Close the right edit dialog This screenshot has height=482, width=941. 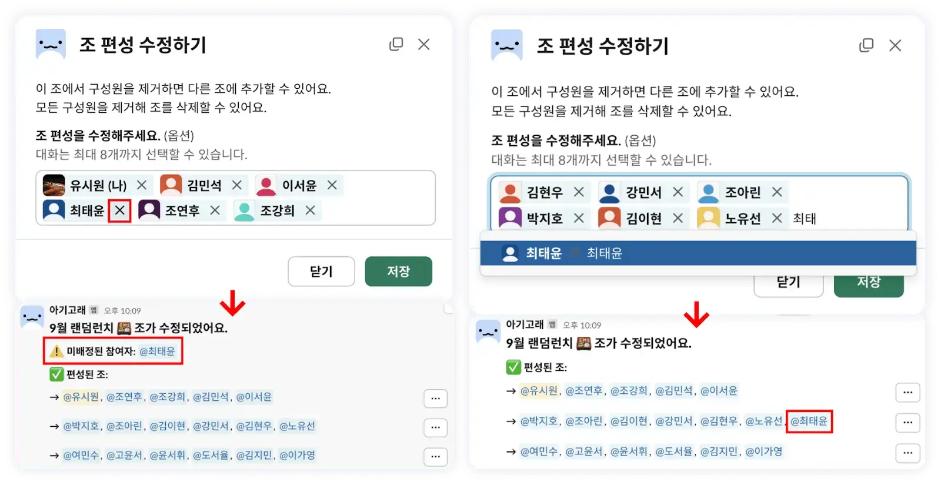895,45
